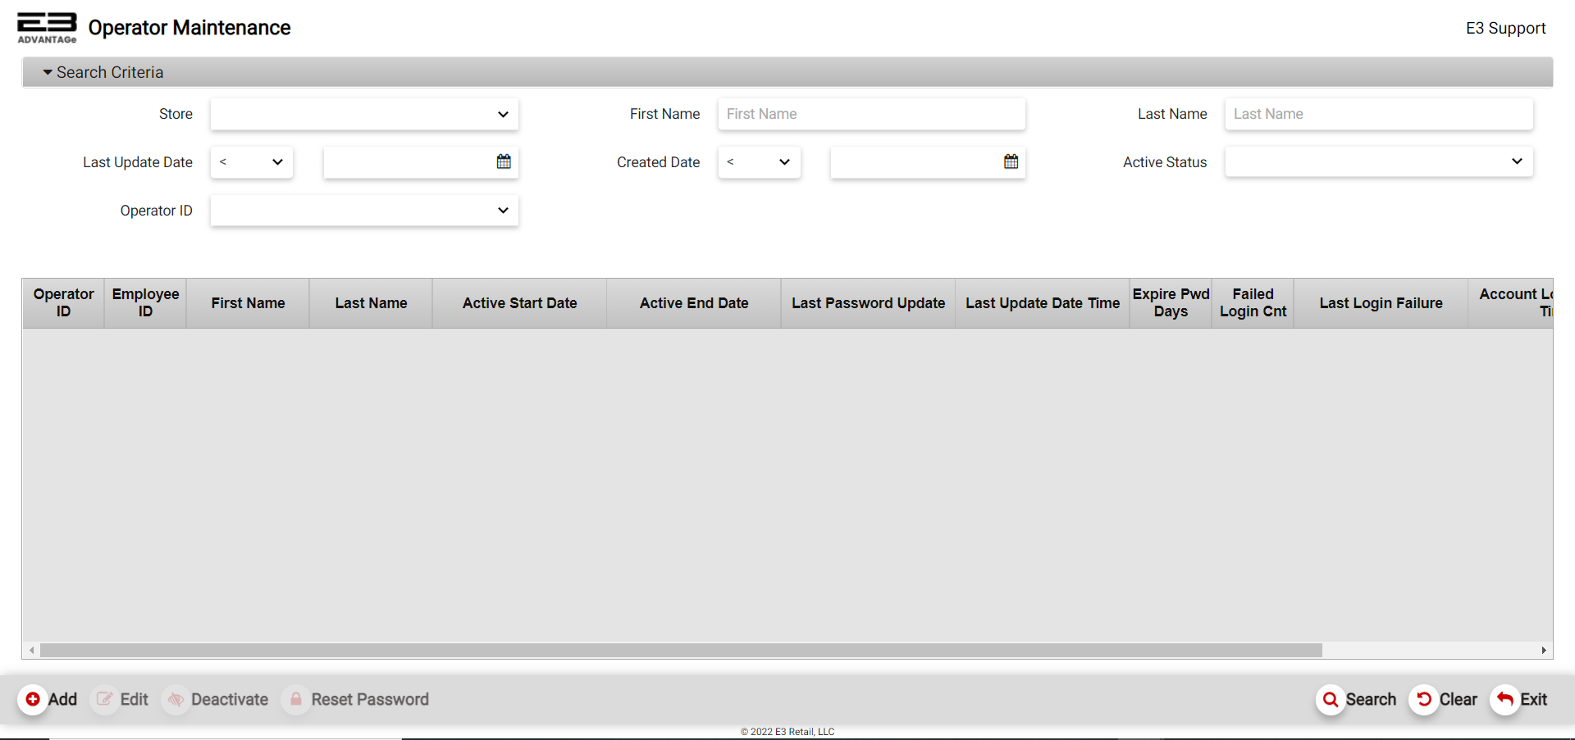Open the Last Update Date calendar picker

click(x=504, y=162)
